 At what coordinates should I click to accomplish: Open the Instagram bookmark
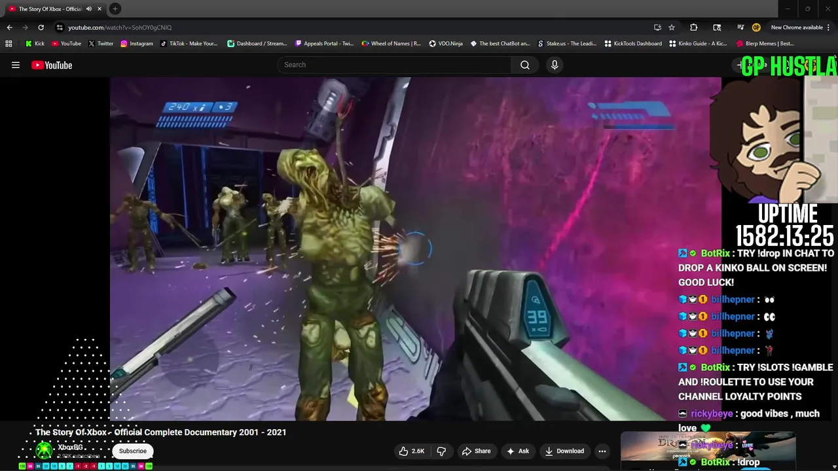136,44
